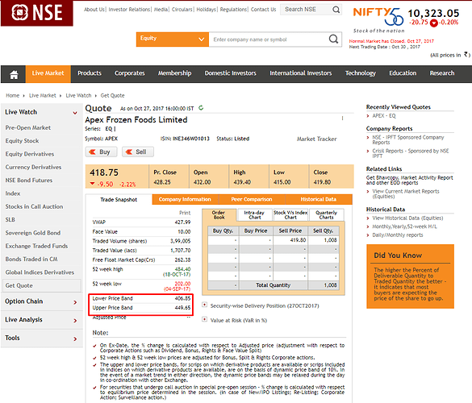
Task: Open Daily/Monthly reports link
Action: click(x=397, y=235)
